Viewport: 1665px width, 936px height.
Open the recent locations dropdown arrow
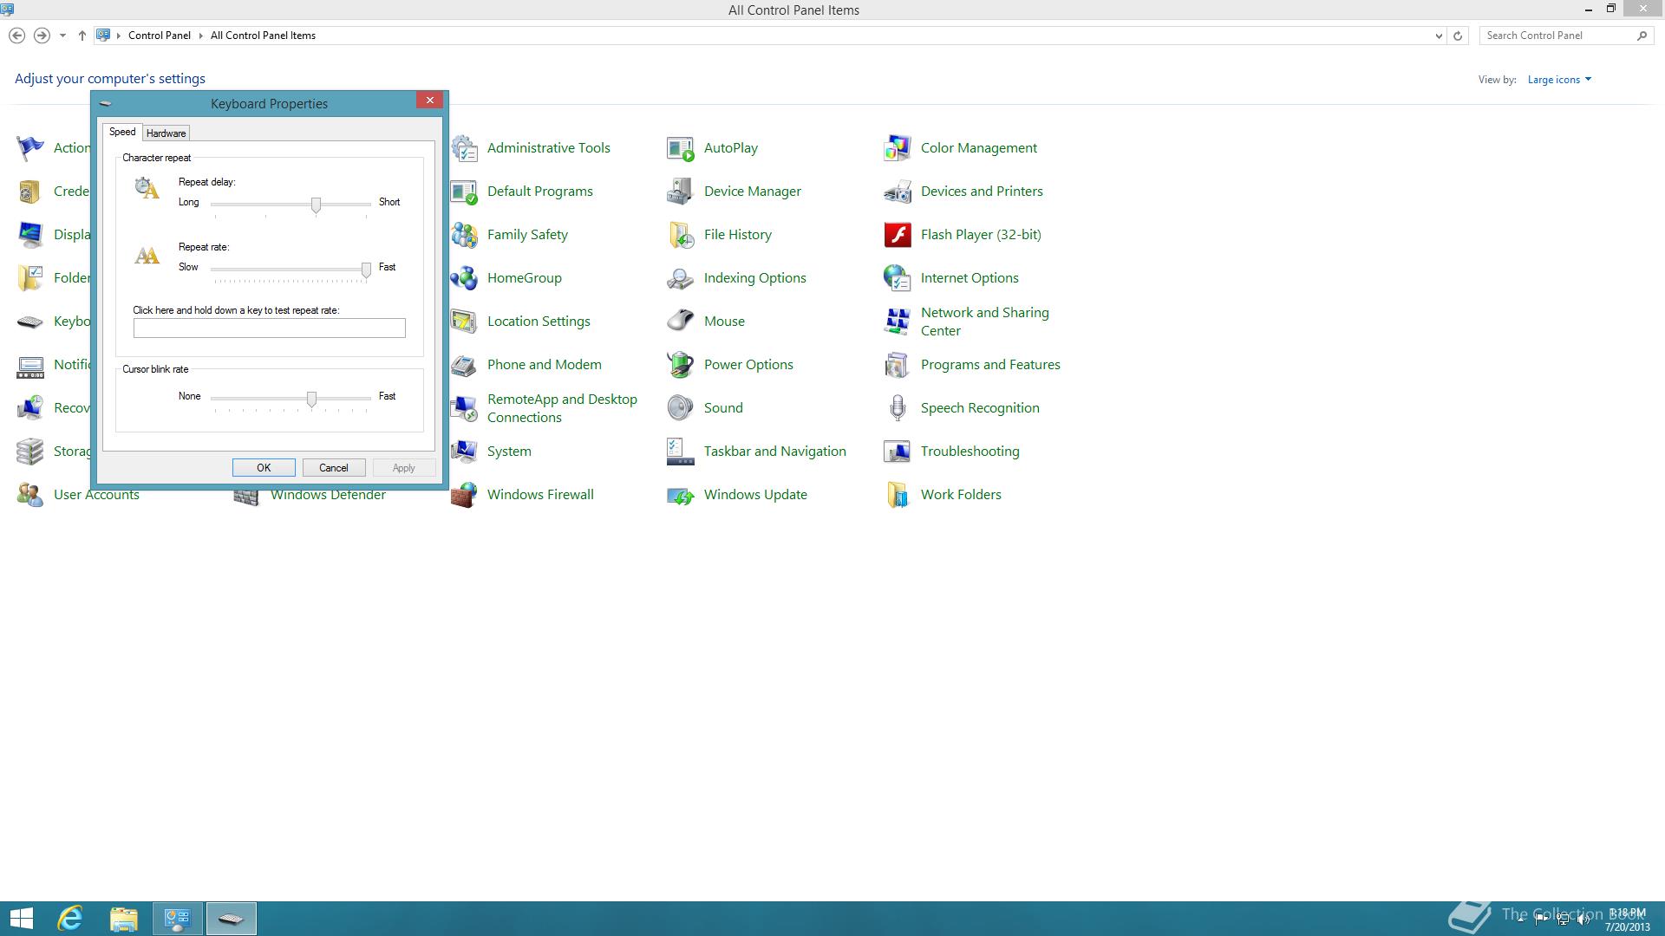pos(62,36)
